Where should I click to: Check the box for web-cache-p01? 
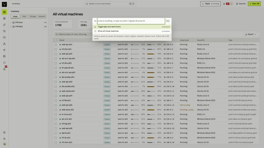pos(56,91)
